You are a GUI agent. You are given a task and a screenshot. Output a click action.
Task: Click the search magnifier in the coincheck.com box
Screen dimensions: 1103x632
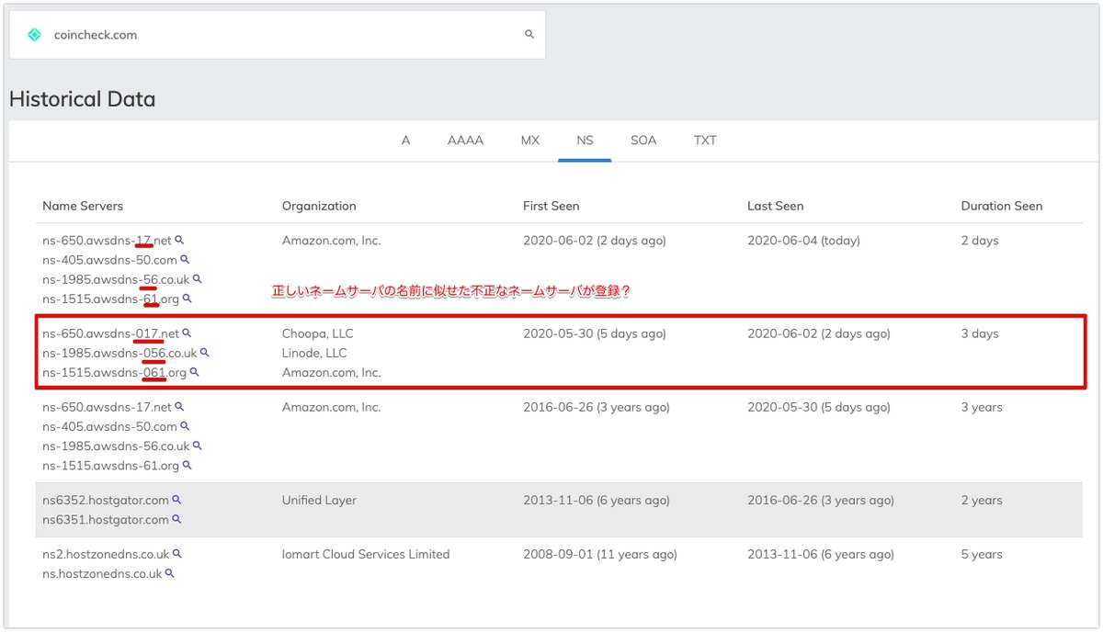click(529, 35)
